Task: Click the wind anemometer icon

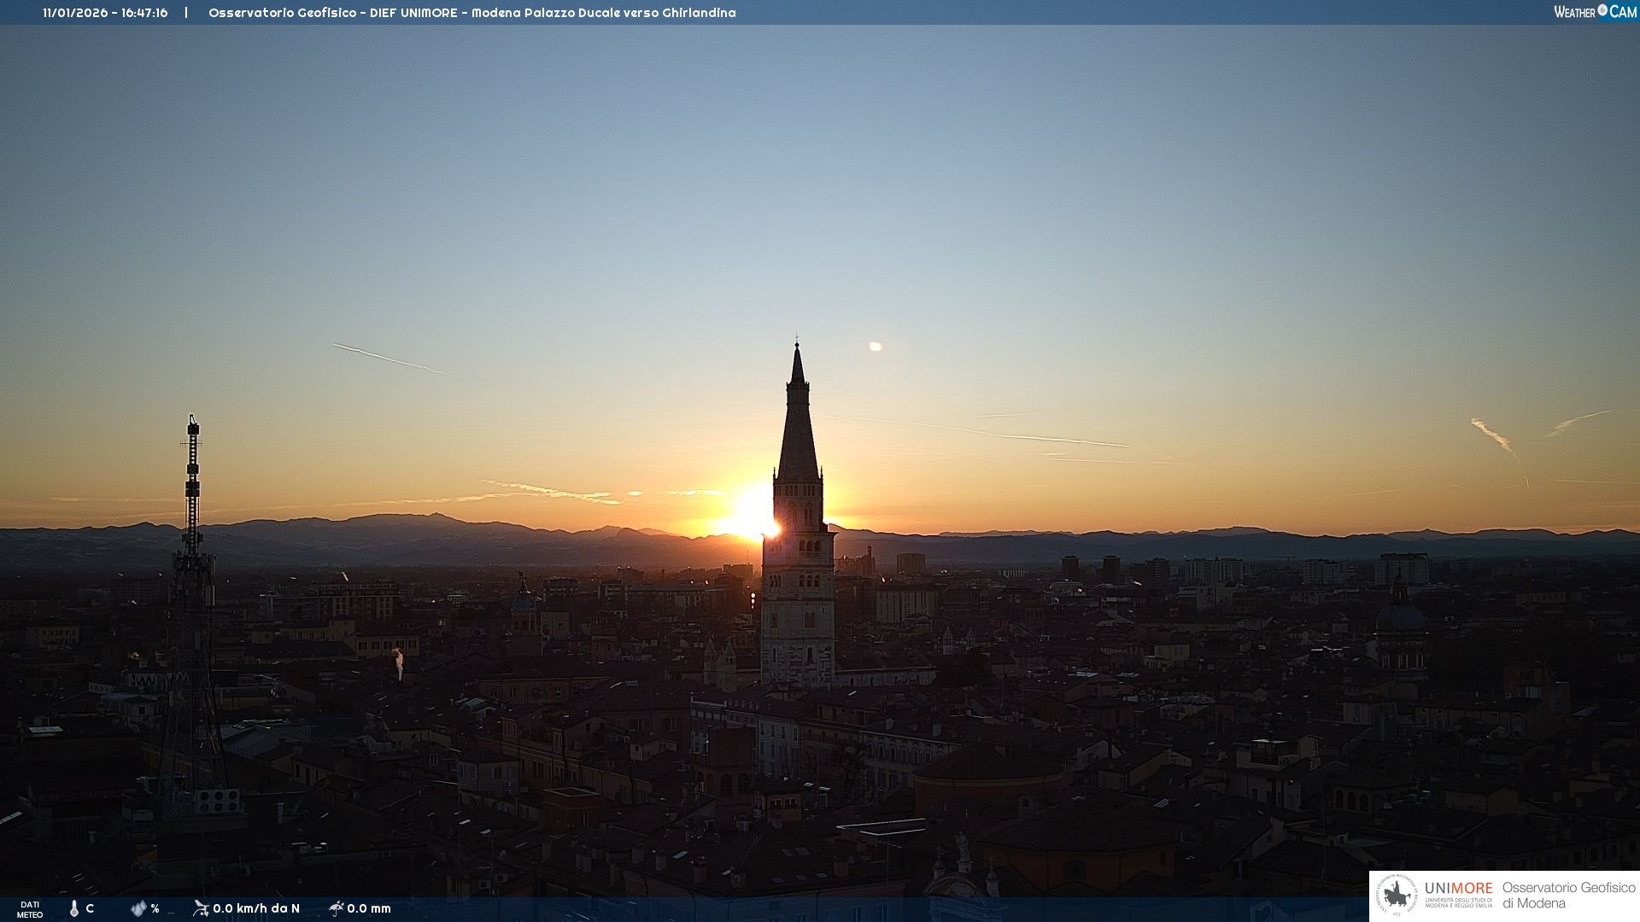Action: click(x=201, y=908)
